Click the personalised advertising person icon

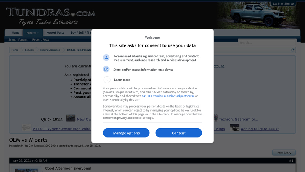click(106, 58)
